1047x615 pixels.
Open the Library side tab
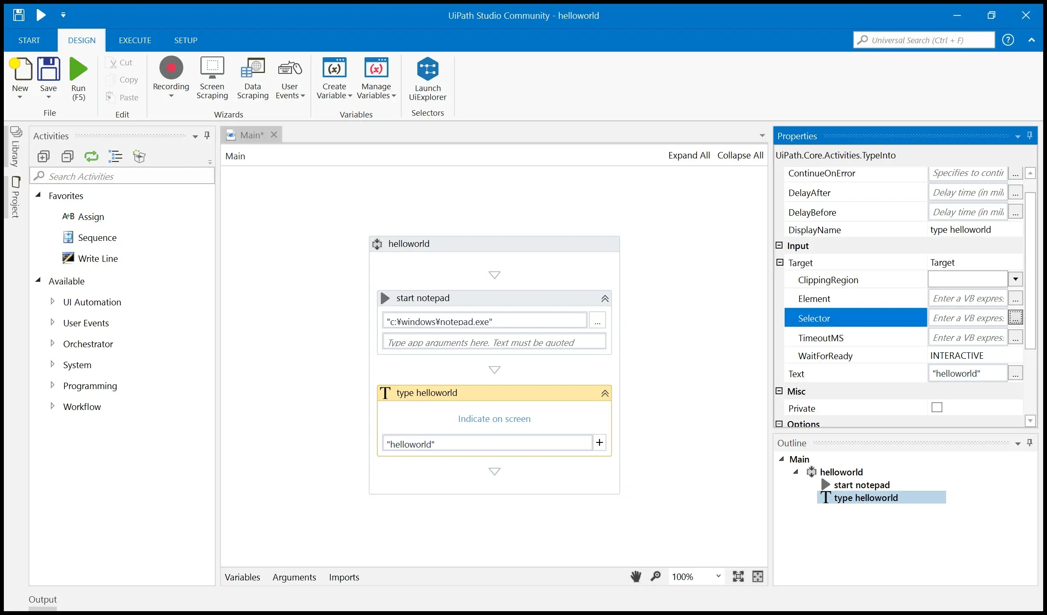(16, 147)
